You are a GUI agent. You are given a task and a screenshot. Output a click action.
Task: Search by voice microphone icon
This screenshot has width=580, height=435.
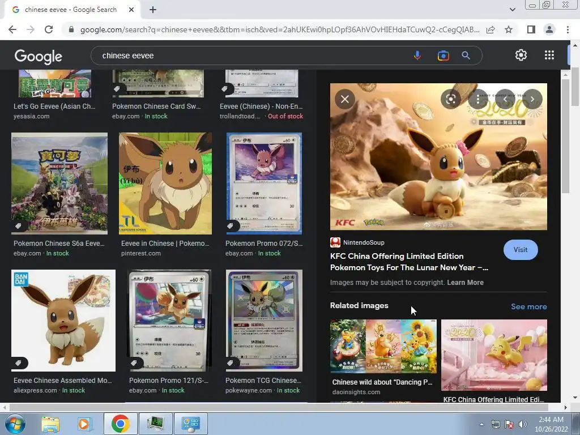(x=417, y=56)
